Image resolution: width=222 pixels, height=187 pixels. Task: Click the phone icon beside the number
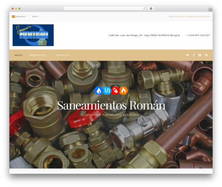point(186,35)
